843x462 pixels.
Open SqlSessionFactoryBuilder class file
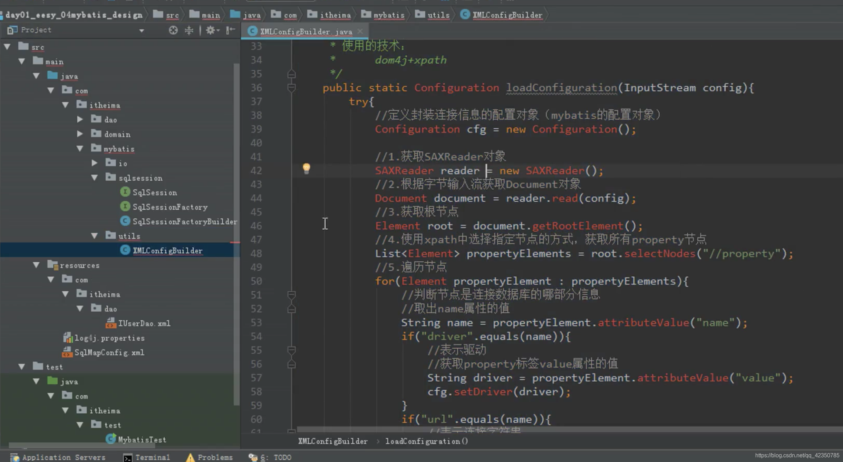[x=185, y=221]
